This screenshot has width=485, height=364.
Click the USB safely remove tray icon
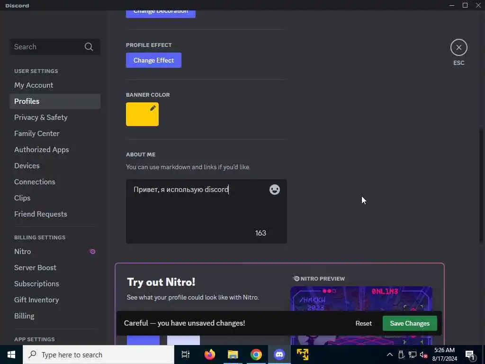[x=401, y=355]
